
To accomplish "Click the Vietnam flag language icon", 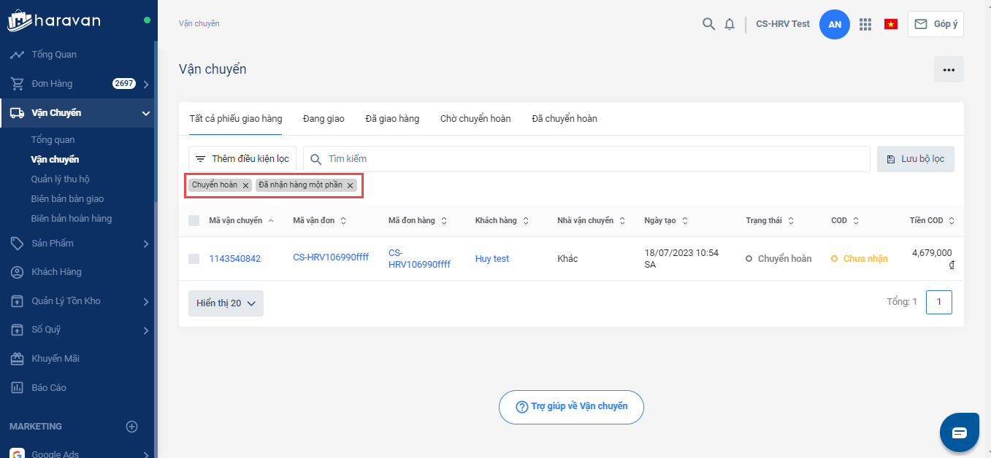I will 890,24.
